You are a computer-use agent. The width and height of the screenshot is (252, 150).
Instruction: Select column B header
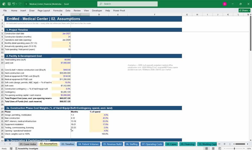[x=61, y=14]
